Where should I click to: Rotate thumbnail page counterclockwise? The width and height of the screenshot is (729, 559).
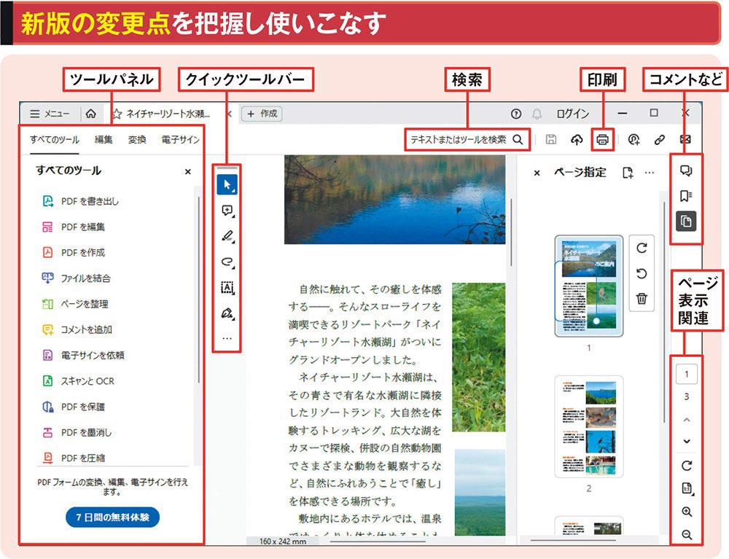click(x=642, y=273)
